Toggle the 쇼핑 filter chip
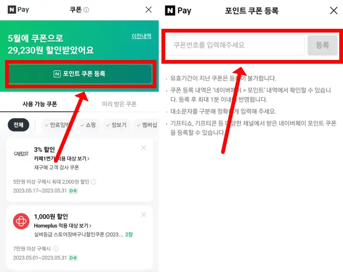Image resolution: width=343 pixels, height=272 pixels. point(88,125)
